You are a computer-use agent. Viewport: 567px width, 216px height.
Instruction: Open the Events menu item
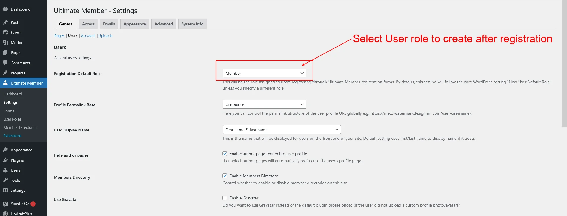click(x=24, y=33)
